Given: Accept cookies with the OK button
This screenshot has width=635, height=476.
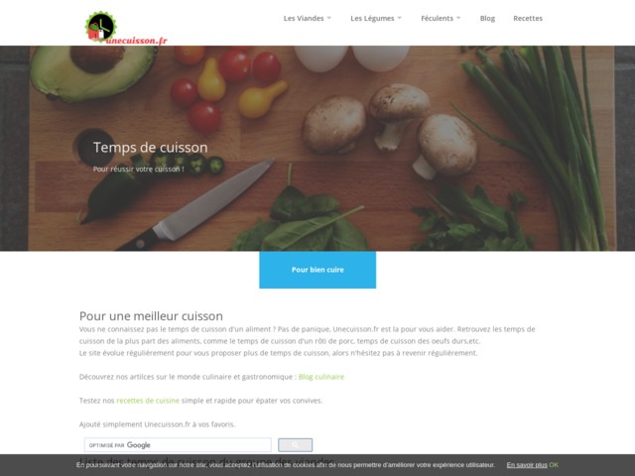Looking at the screenshot, I should click(x=554, y=465).
